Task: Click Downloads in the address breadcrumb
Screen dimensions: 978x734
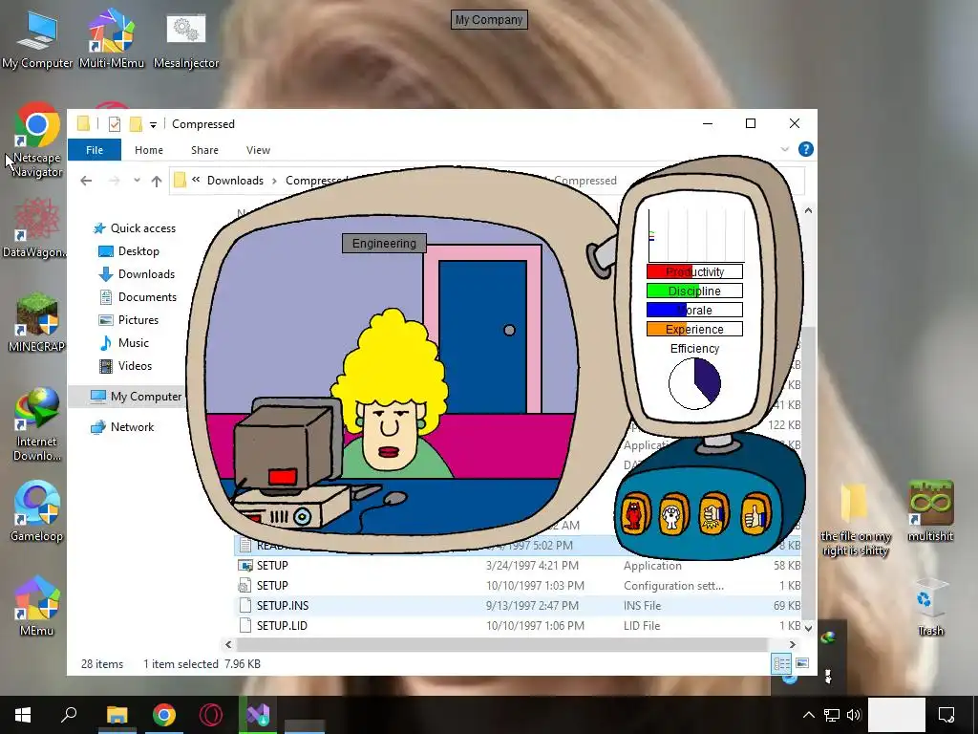Action: [x=235, y=181]
